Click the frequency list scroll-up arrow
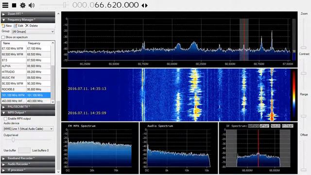This screenshot has width=311, height=175. pyautogui.click(x=53, y=43)
